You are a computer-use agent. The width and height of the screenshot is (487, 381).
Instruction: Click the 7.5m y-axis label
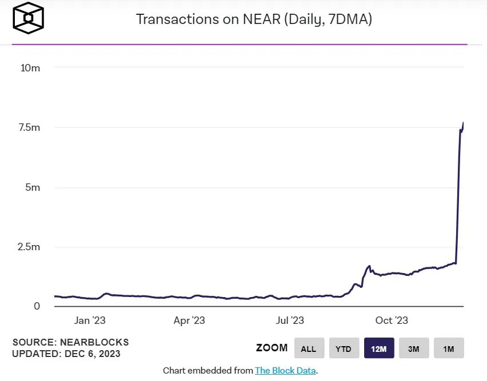30,127
